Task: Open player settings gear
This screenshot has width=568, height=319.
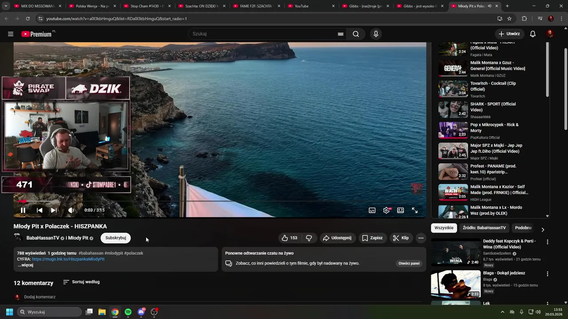Action: [387, 210]
